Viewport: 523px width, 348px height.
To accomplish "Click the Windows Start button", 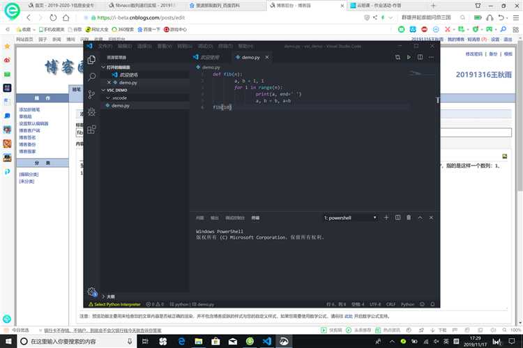I will tap(8, 341).
